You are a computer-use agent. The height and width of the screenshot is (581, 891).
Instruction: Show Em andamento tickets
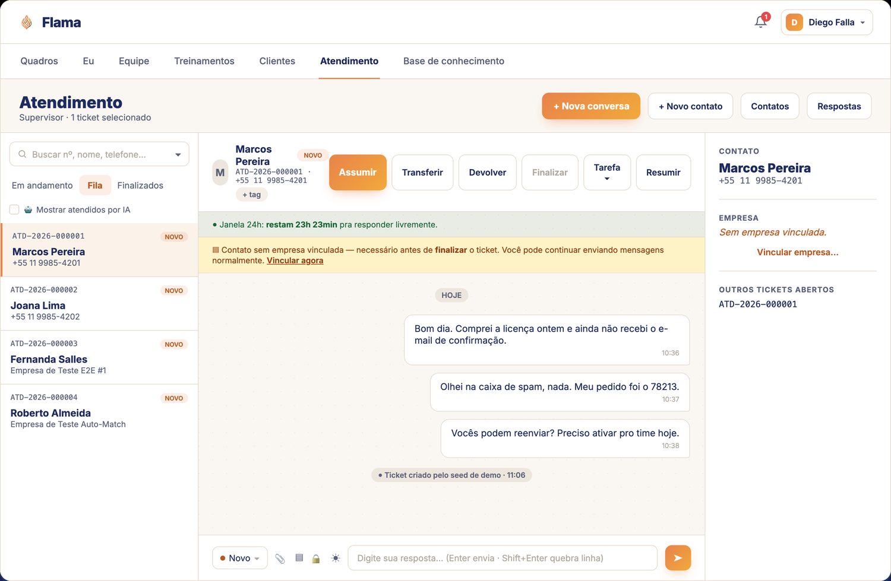pos(42,185)
